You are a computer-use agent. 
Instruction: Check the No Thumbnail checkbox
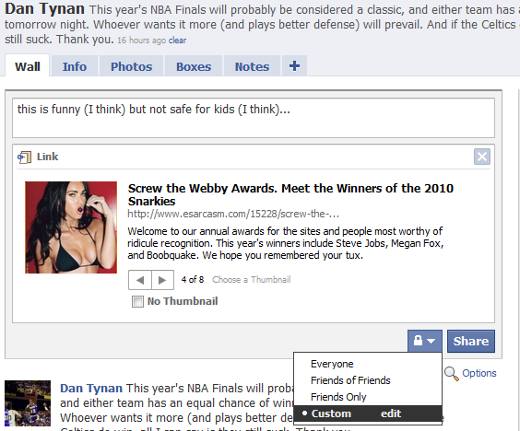click(x=137, y=301)
